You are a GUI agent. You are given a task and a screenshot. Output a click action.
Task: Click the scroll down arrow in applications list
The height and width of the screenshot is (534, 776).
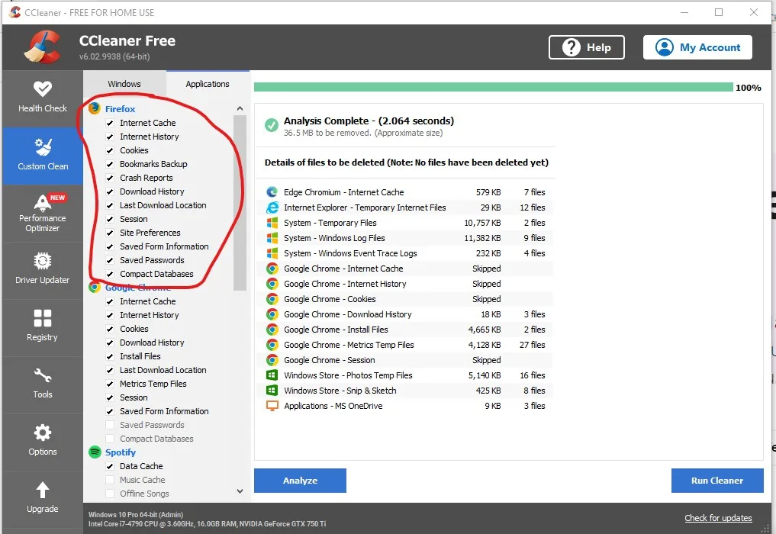point(240,492)
